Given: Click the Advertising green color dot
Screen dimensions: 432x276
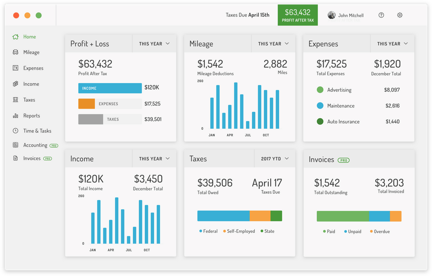Looking at the screenshot, I should (319, 90).
